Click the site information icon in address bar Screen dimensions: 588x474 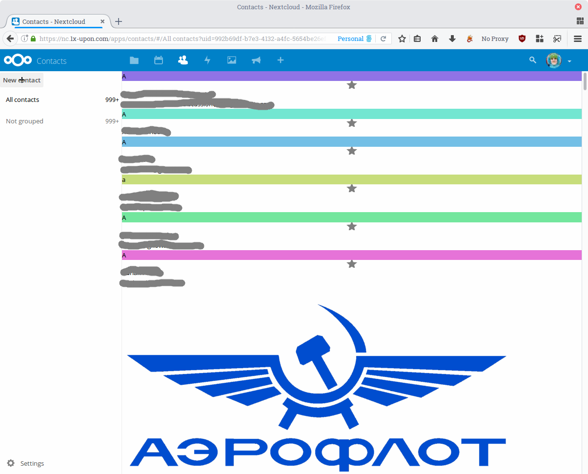pyautogui.click(x=24, y=39)
